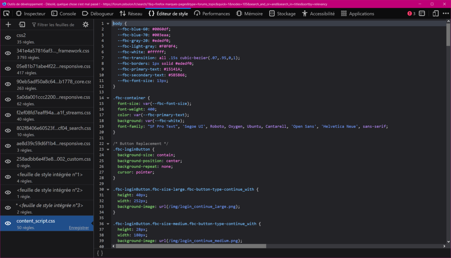Select 90eb5adf50a8c64...b1778_core.css style sheet
This screenshot has height=258, width=451.
46,84
